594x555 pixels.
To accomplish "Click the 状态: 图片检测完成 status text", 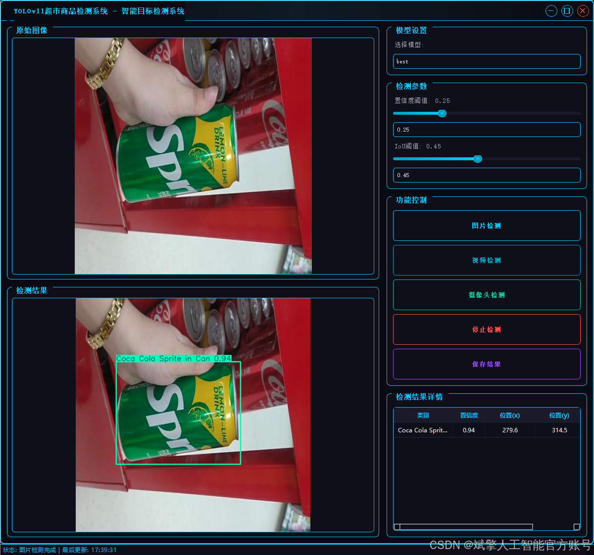I will (30, 550).
